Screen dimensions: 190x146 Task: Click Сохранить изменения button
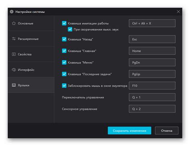pyautogui.click(x=129, y=130)
